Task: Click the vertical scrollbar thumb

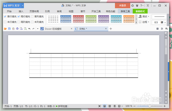Action: 166,47
